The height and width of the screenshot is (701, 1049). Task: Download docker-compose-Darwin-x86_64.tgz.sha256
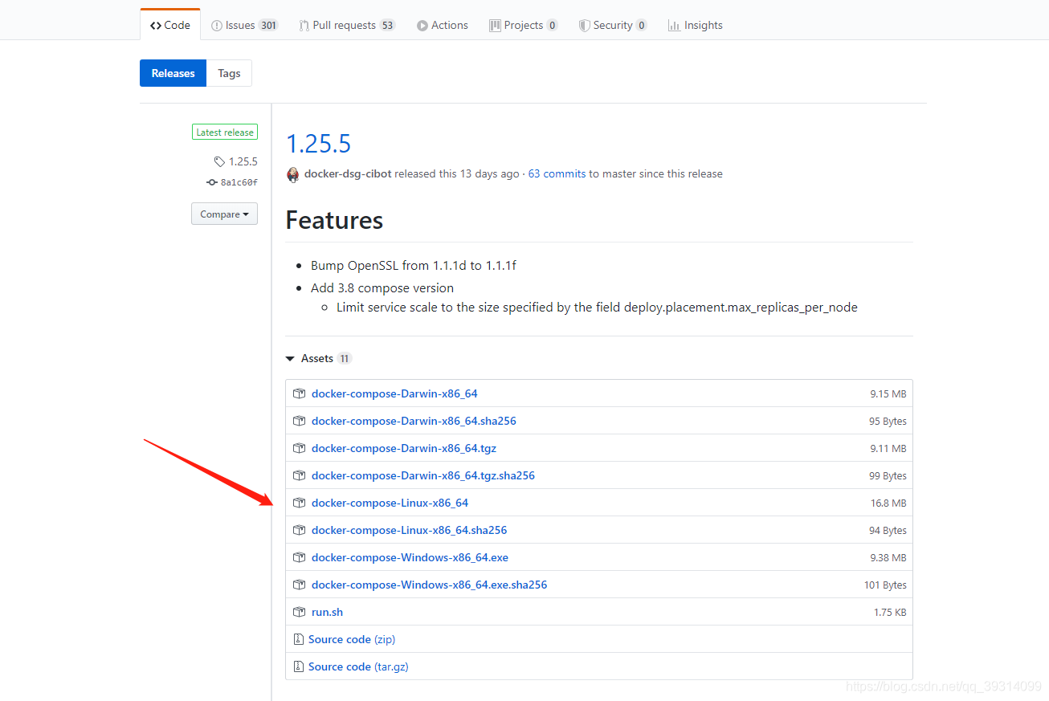coord(423,475)
